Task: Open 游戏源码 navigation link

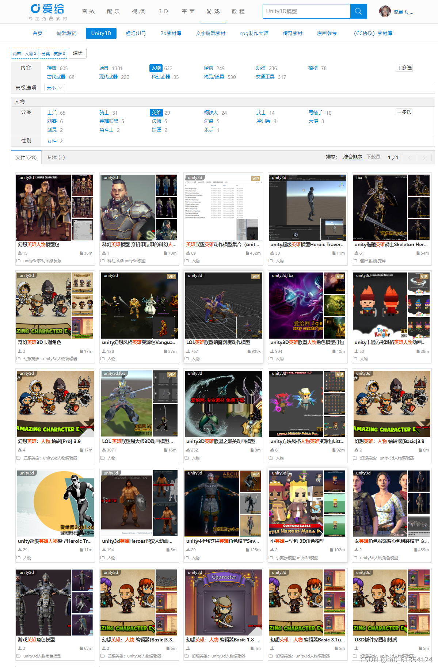Action: tap(67, 33)
